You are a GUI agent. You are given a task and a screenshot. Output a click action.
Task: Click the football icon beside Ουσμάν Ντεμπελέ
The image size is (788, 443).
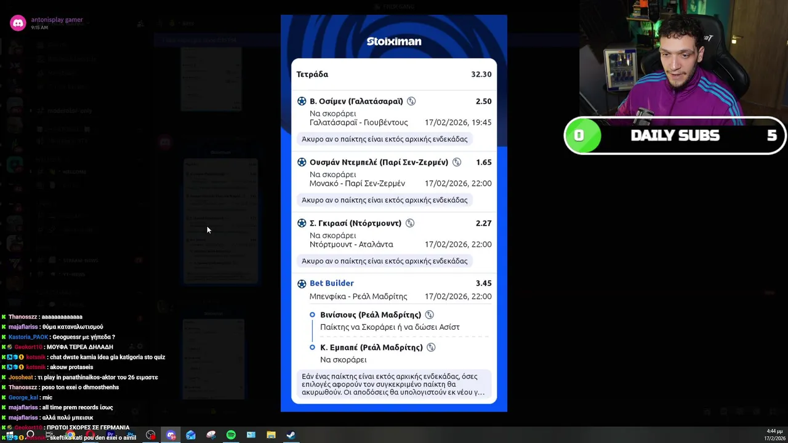302,162
